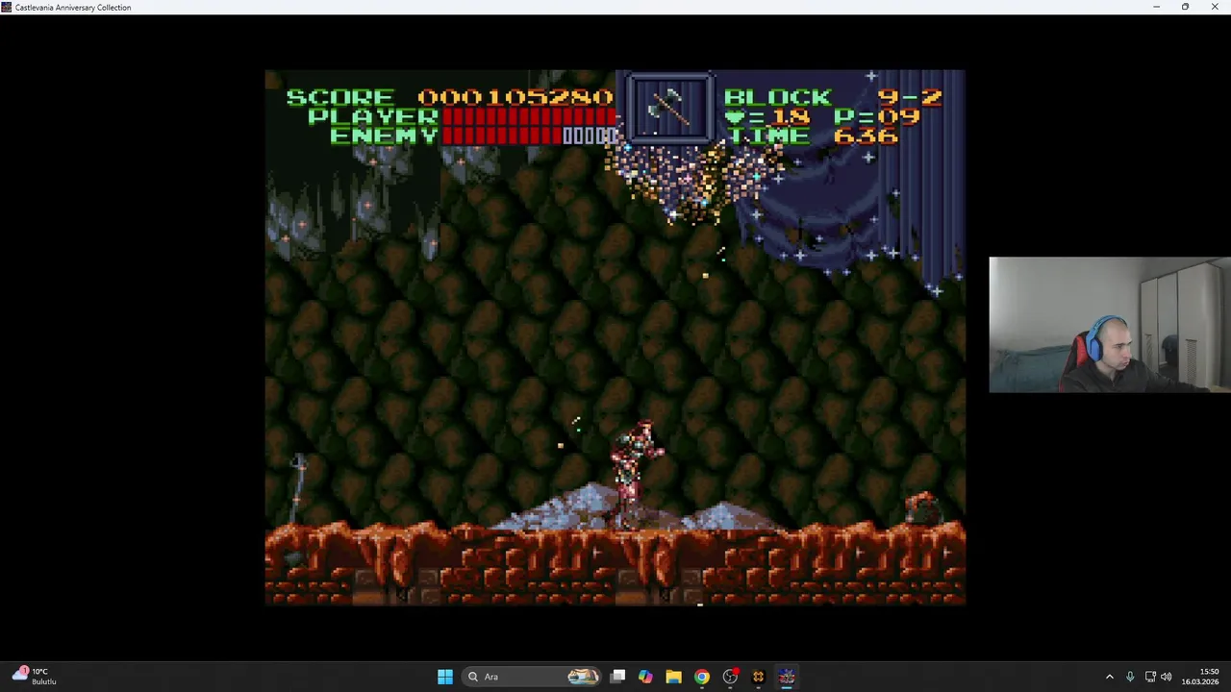Open the weather widget showing 10°C Bulutlu
The image size is (1231, 692).
click(35, 676)
